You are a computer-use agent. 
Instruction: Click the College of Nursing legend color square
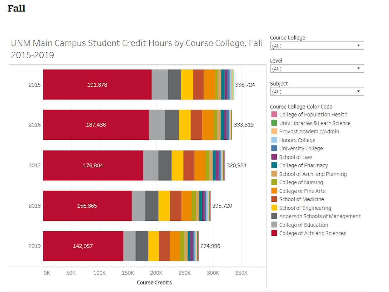pyautogui.click(x=275, y=182)
